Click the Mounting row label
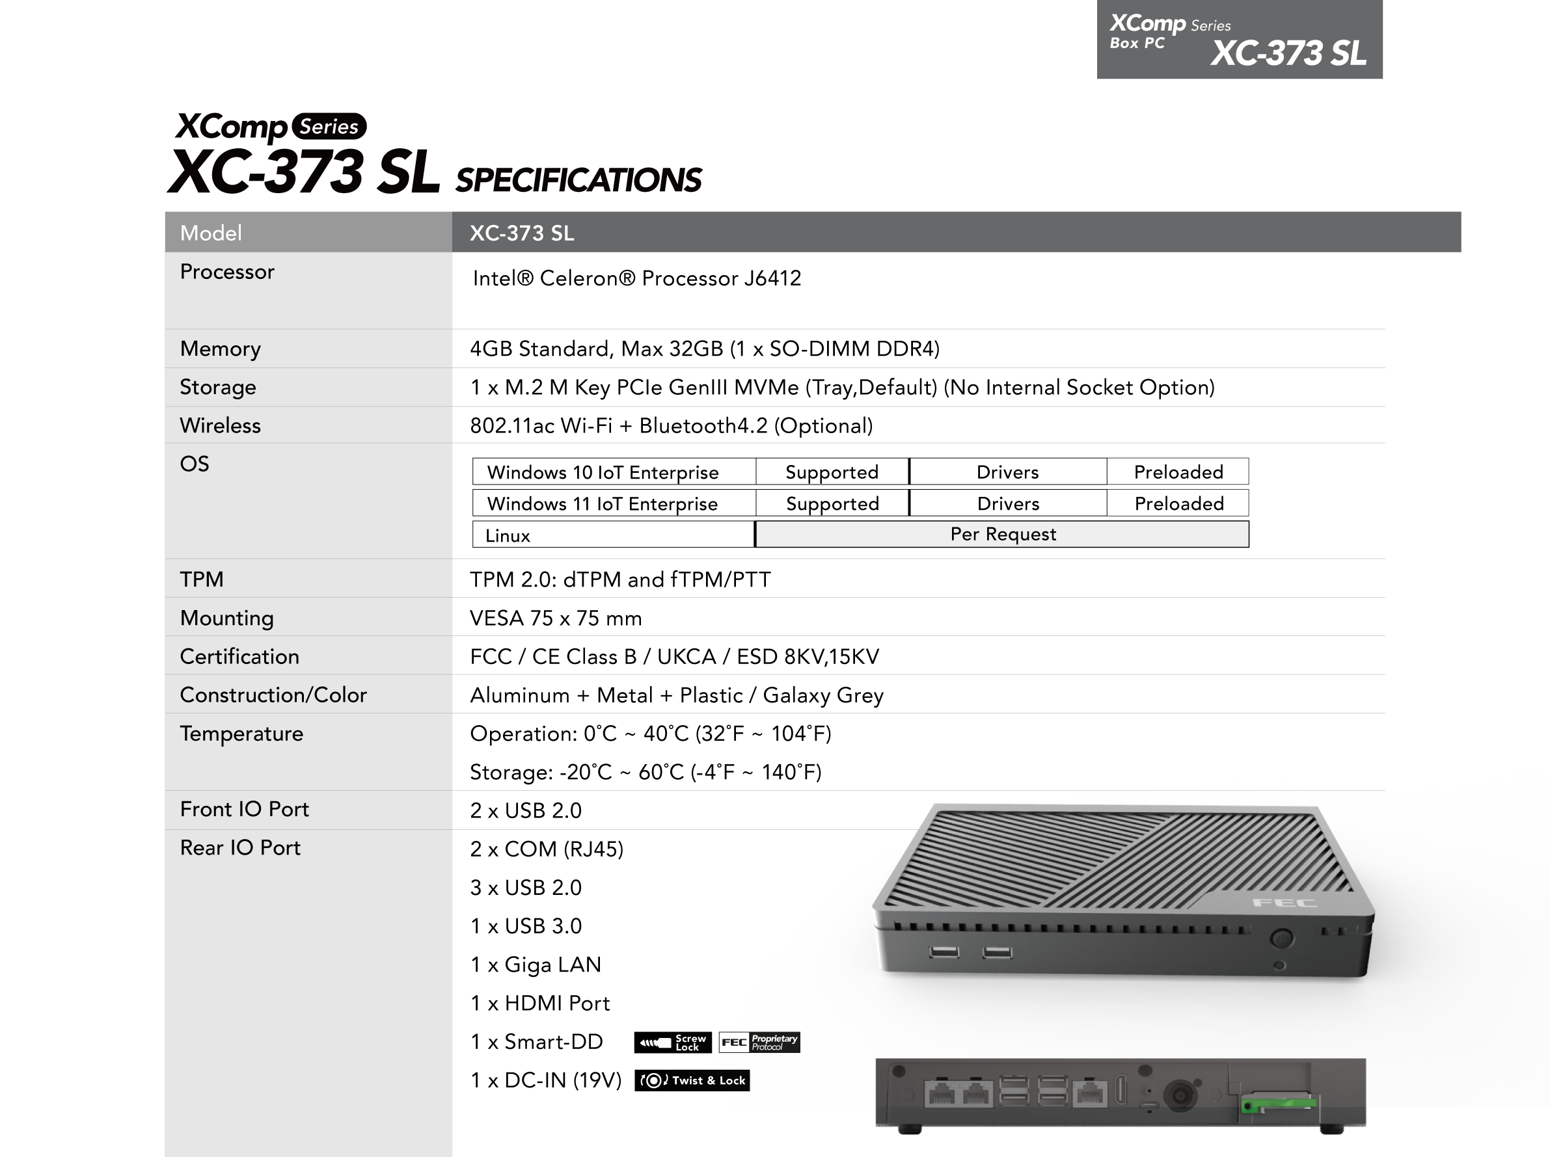The height and width of the screenshot is (1157, 1550). pyautogui.click(x=227, y=618)
